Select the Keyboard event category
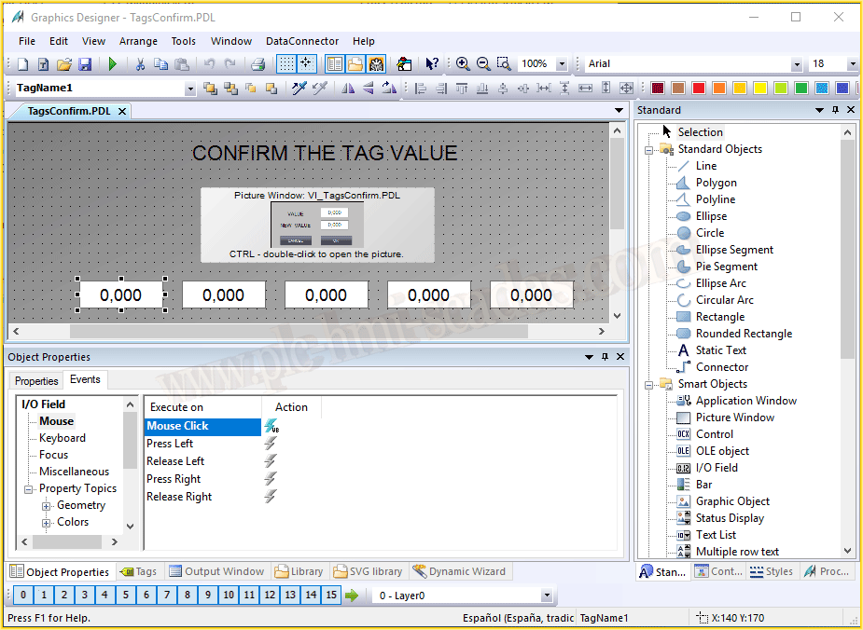The width and height of the screenshot is (863, 630). pyautogui.click(x=63, y=438)
